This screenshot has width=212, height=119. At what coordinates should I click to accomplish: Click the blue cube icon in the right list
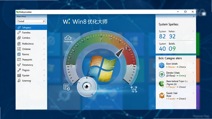[161, 65]
